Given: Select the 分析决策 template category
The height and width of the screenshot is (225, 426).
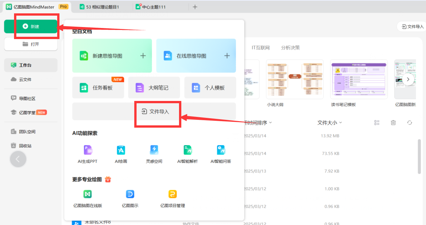Looking at the screenshot, I should tap(290, 48).
